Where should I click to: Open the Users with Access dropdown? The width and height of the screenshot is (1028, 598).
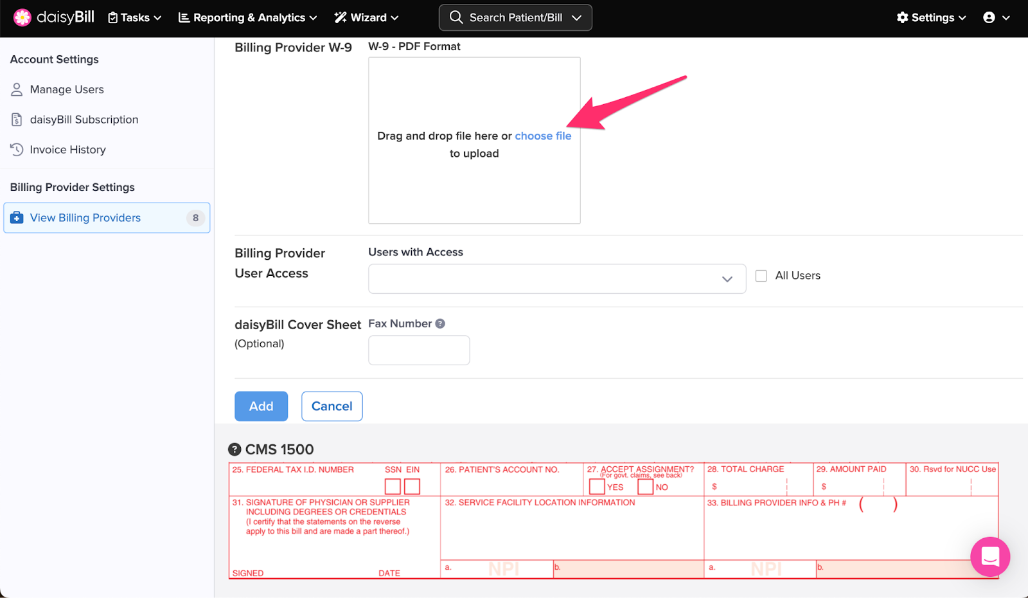(x=557, y=279)
